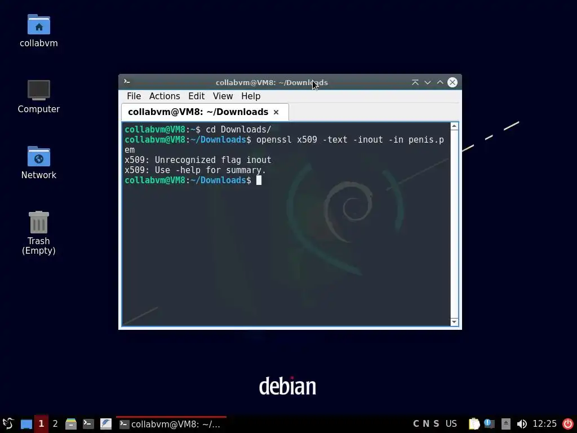Open the File menu in the terminal
Screen dimensions: 577x433
[134, 96]
